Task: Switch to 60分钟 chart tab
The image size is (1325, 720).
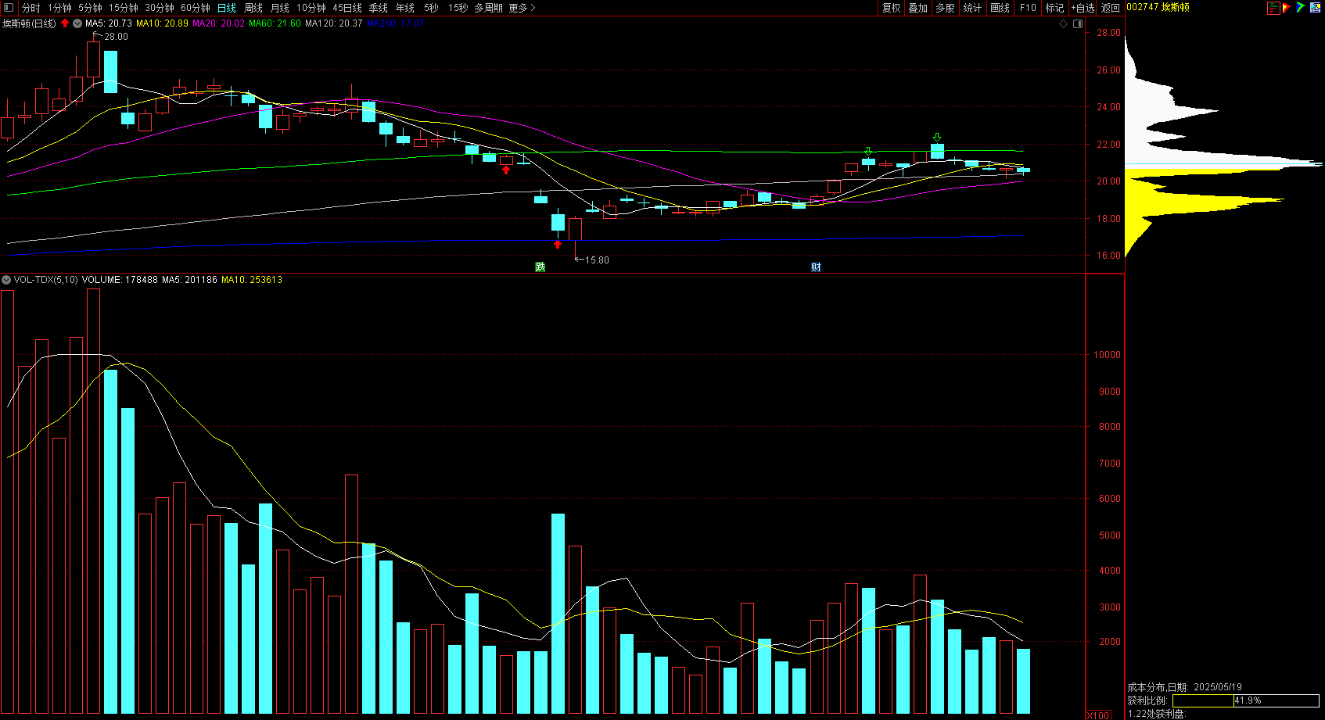Action: coord(195,8)
